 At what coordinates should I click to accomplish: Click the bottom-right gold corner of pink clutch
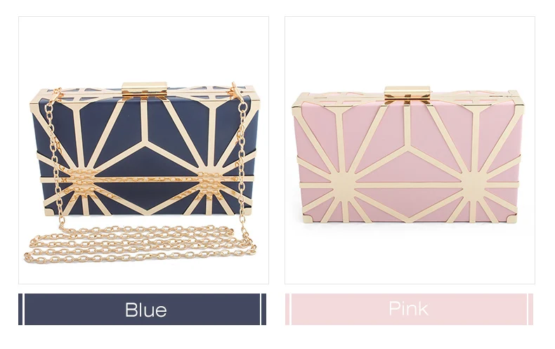(x=511, y=217)
